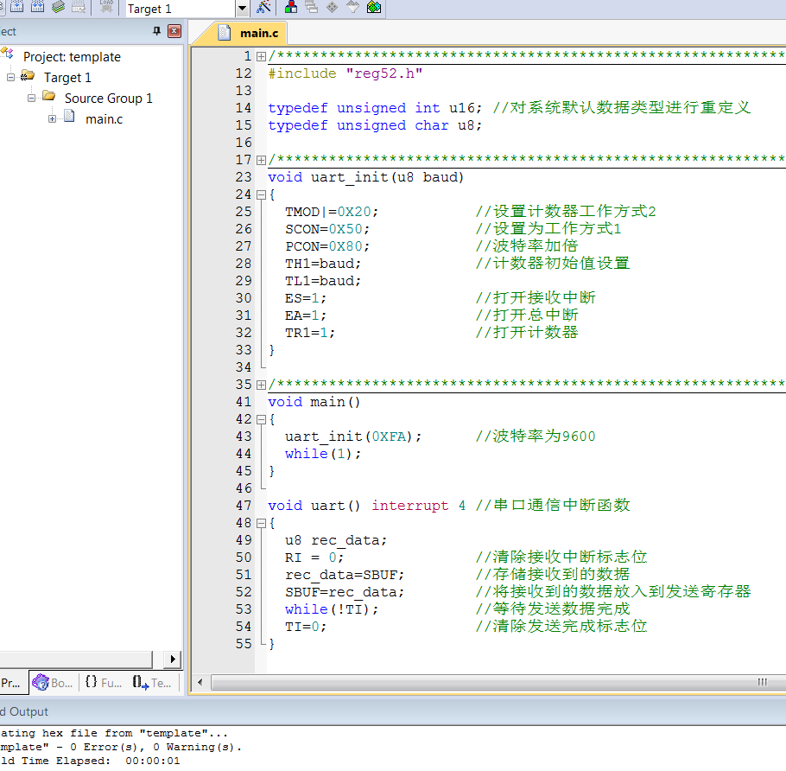Click the grayed diamond Run-Time Environment icon

pos(332,7)
